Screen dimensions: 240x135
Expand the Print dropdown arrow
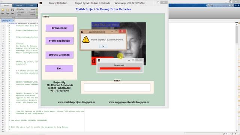[x=23, y=15]
